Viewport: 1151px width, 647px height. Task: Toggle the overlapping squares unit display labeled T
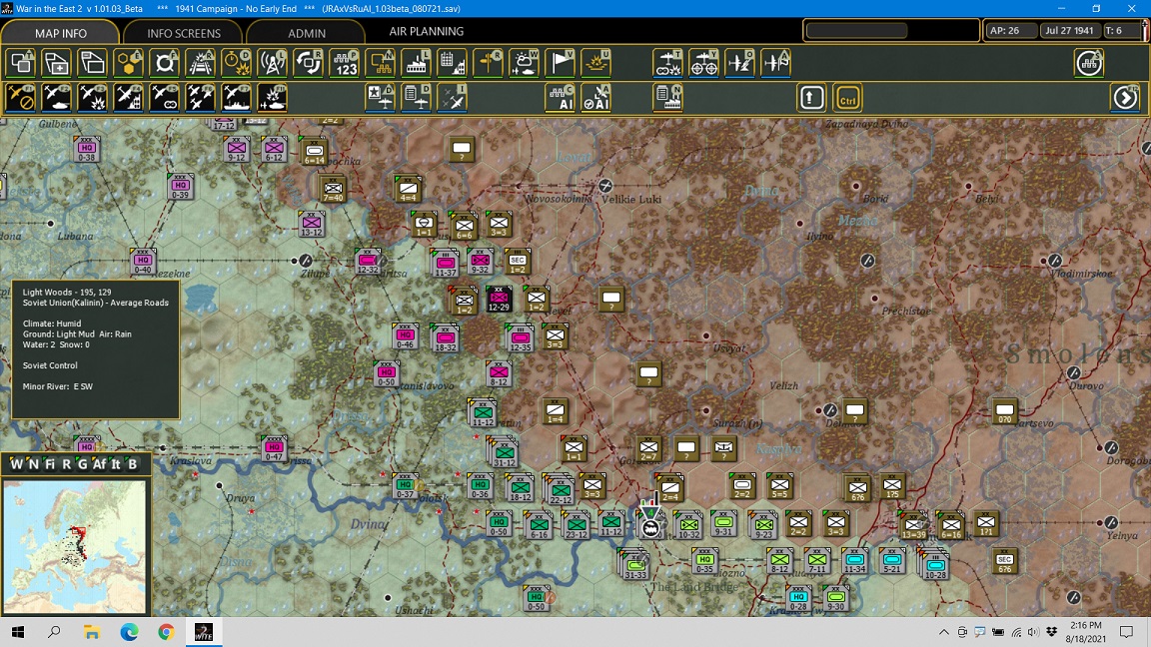(21, 63)
